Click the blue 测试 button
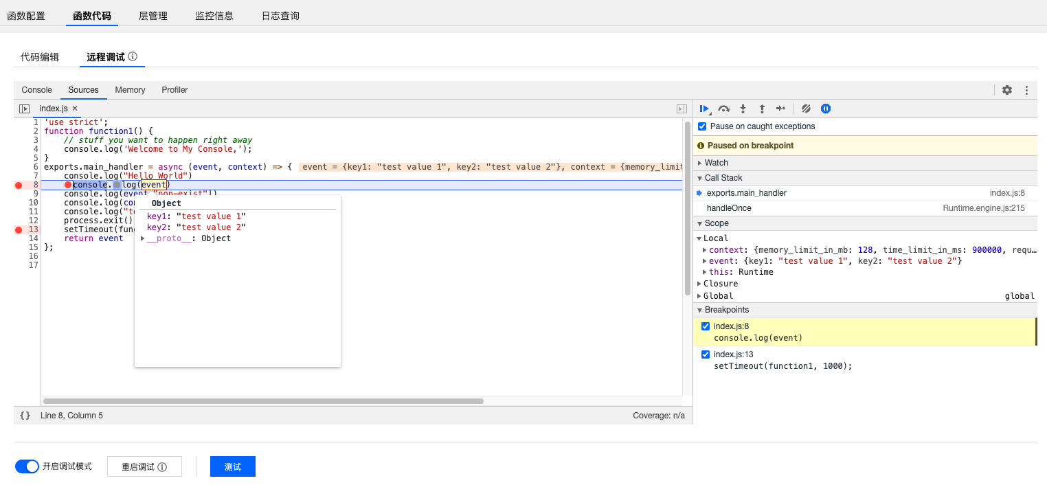The height and width of the screenshot is (485, 1047). (x=233, y=466)
